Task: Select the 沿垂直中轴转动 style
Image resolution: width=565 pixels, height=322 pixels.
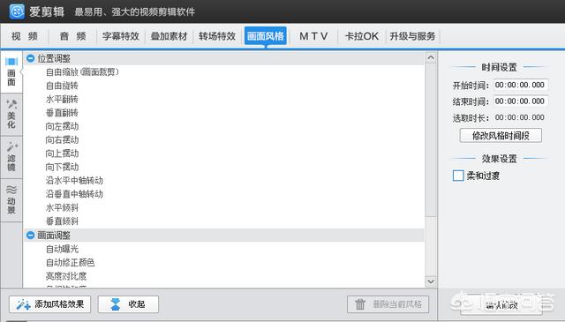Action: tap(74, 194)
